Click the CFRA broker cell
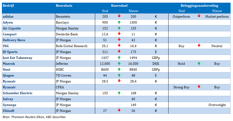Viewport: 233px width, 121px height. [75, 87]
